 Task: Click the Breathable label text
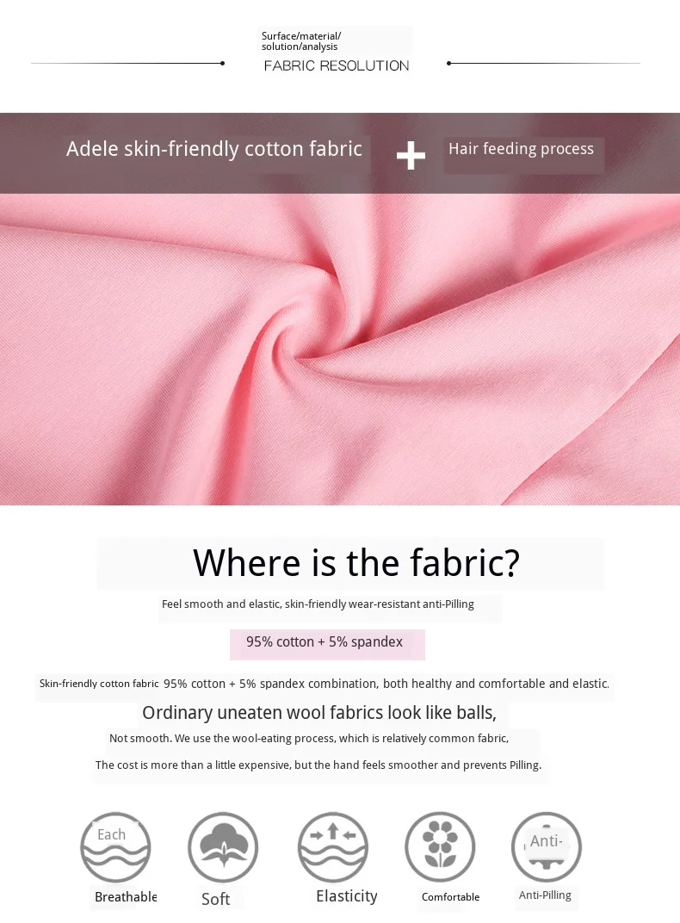pos(126,896)
